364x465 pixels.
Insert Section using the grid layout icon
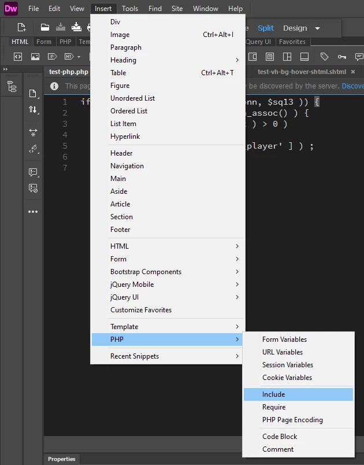tap(287, 56)
